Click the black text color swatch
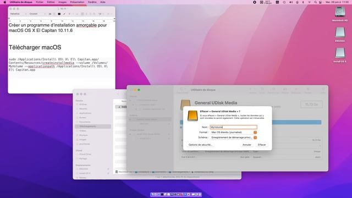Image resolution: width=352 pixels, height=198 pixels. 59,14
